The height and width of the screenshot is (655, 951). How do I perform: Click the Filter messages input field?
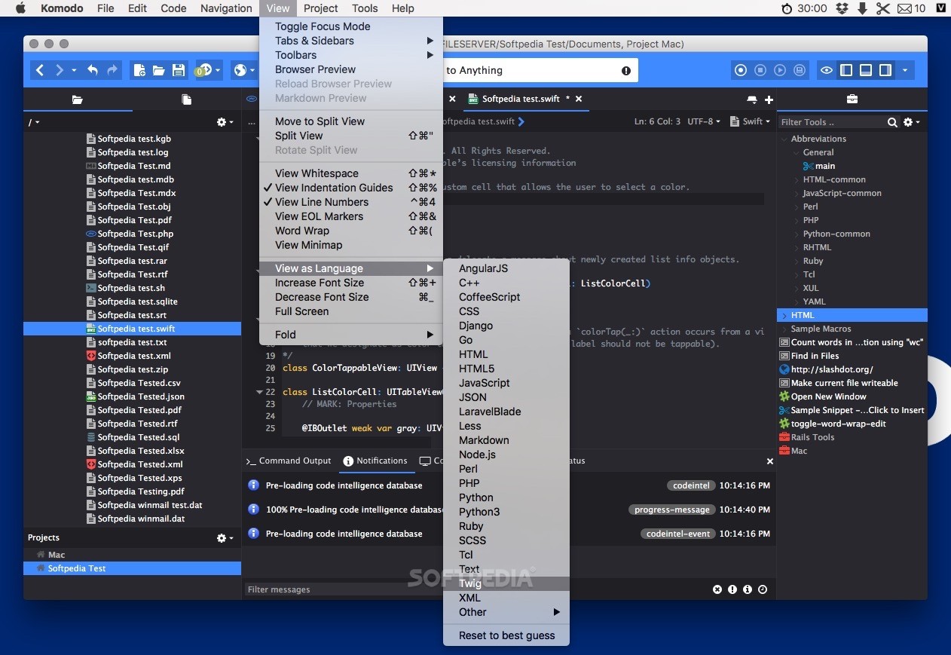click(475, 589)
